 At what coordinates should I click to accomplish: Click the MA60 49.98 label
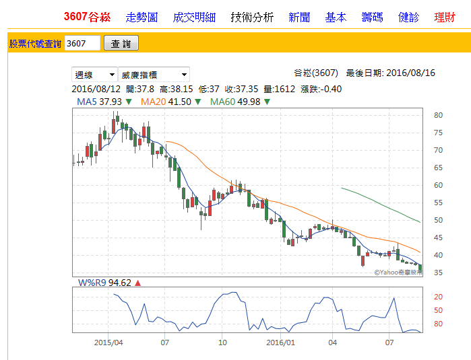point(235,102)
